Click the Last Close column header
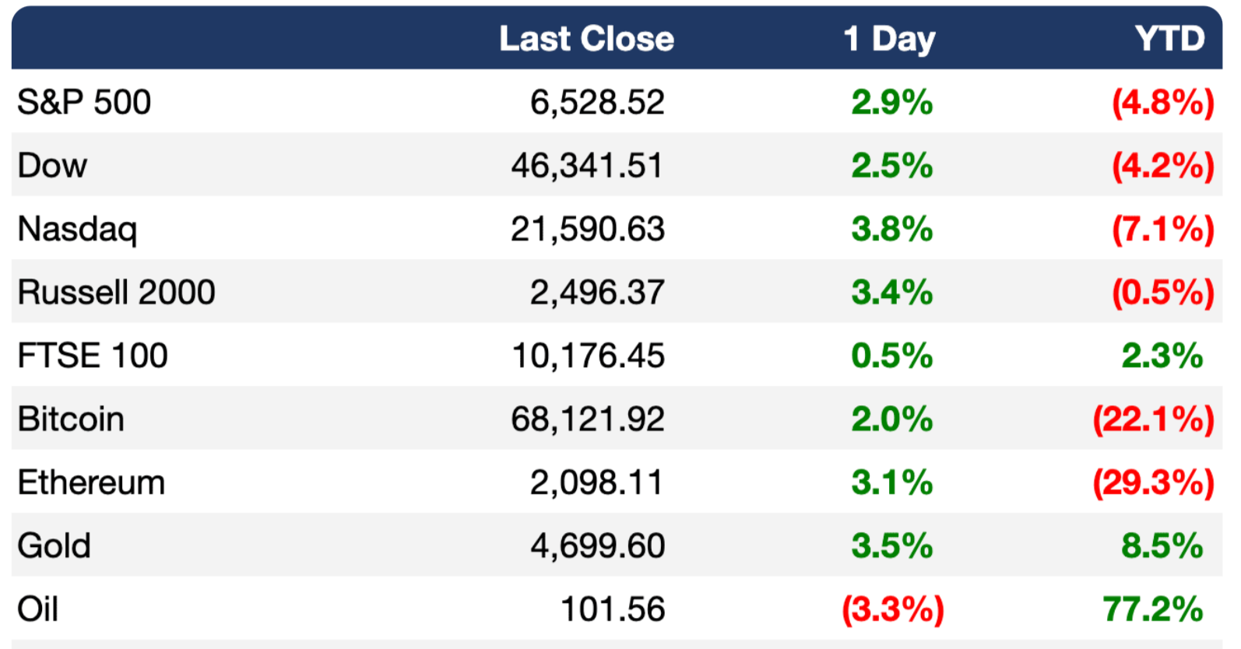 (586, 39)
